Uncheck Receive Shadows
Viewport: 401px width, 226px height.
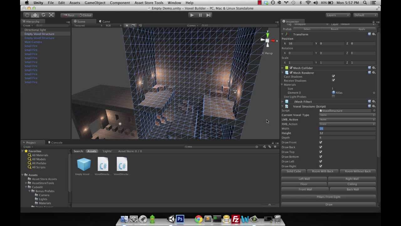pos(333,80)
